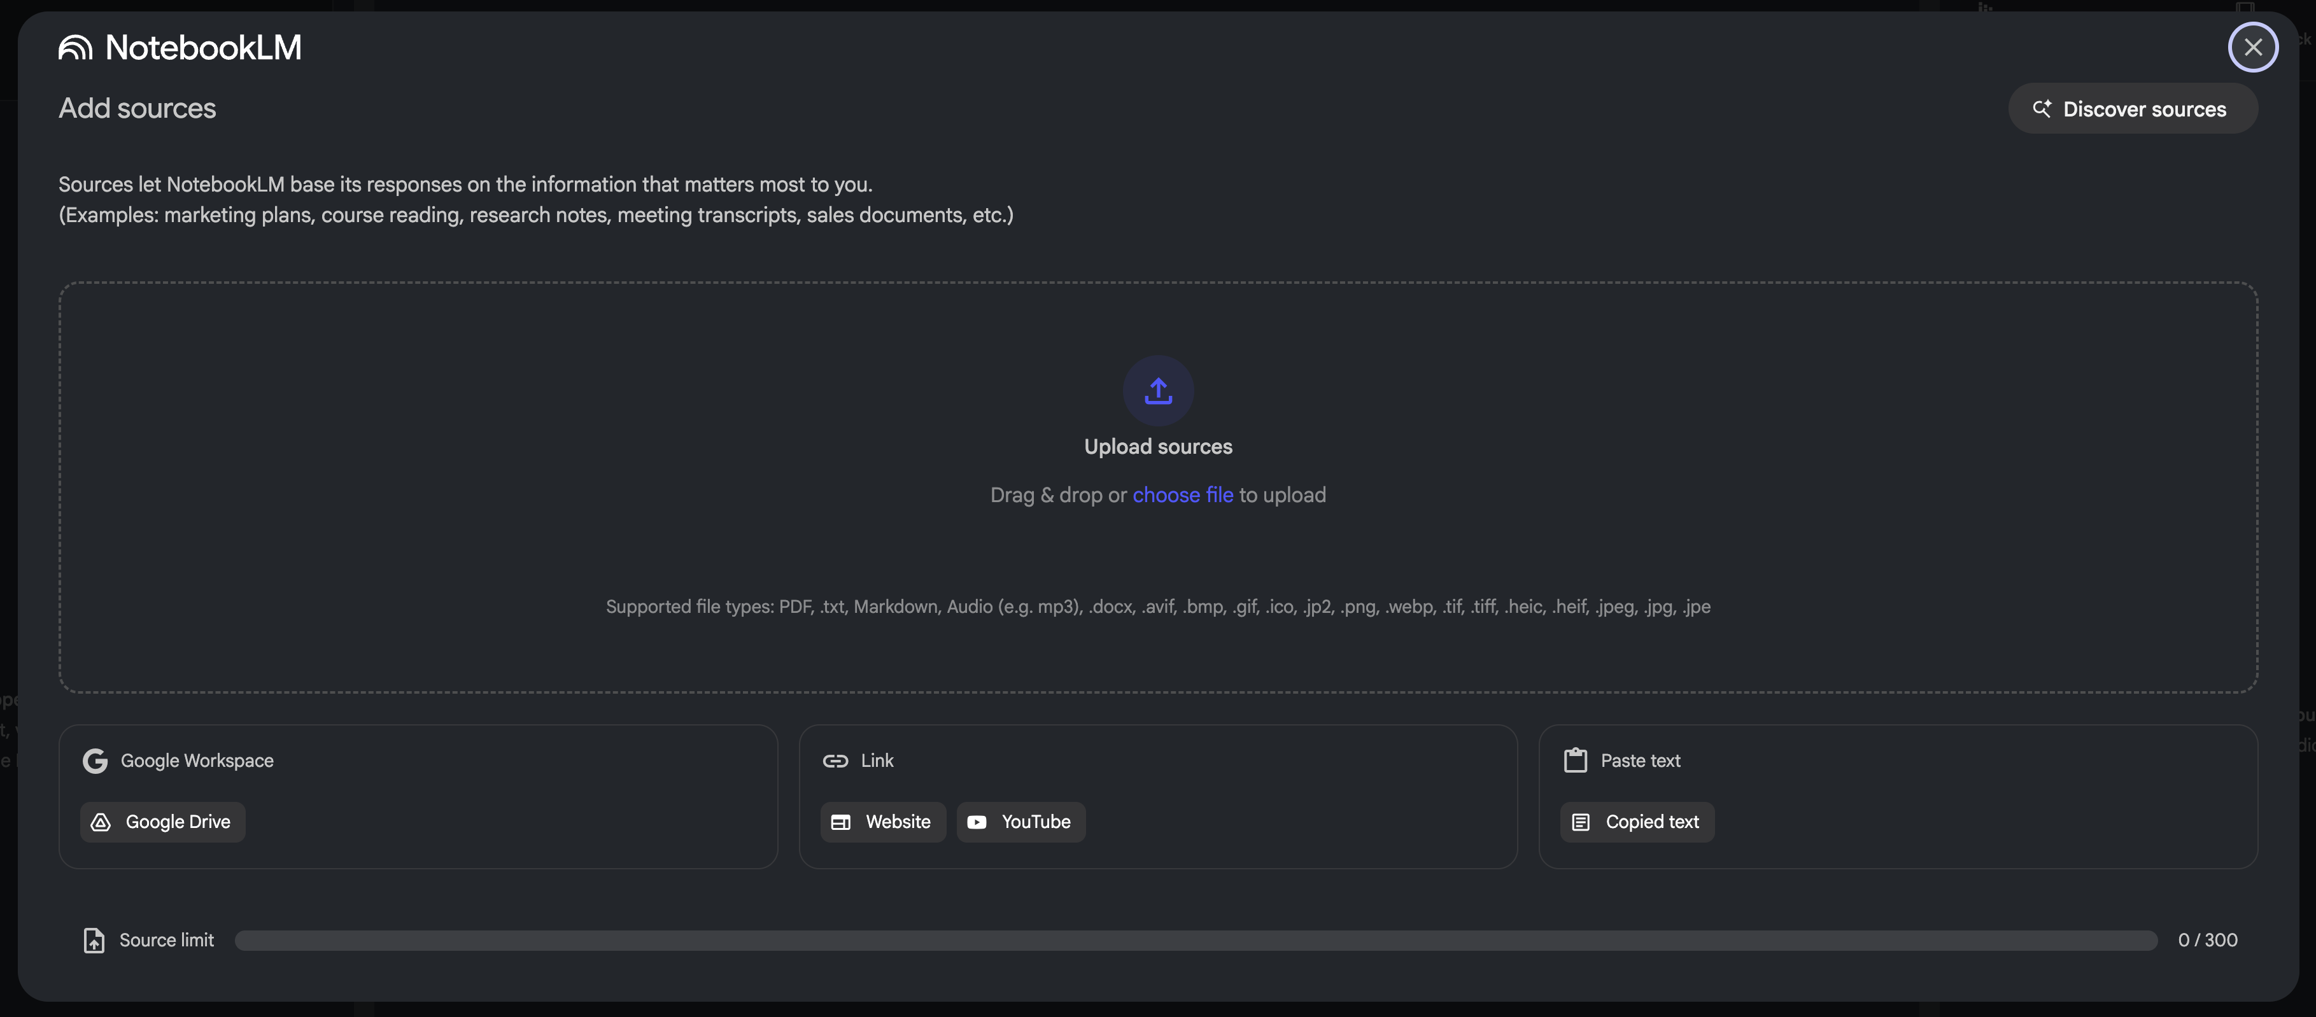Close the Add sources dialog
The image size is (2316, 1017).
[2252, 46]
